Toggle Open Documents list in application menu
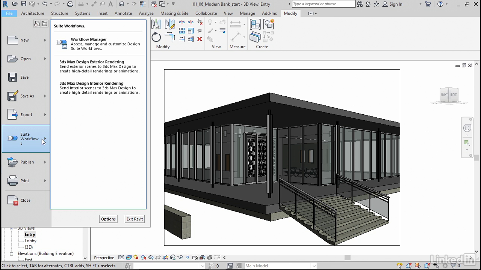The image size is (481, 270). coord(44,24)
